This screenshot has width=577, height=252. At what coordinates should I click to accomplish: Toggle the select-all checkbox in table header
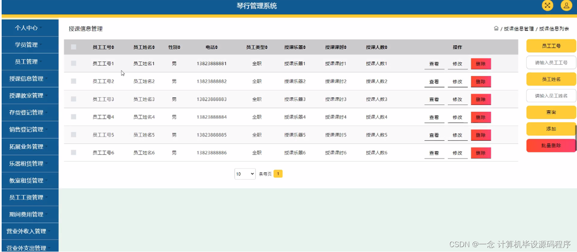73,47
